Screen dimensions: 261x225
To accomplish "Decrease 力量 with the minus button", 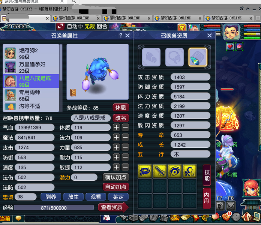I will tap(125, 147).
